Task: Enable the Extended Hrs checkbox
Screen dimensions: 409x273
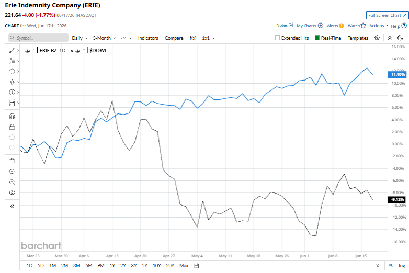Action: pos(277,38)
